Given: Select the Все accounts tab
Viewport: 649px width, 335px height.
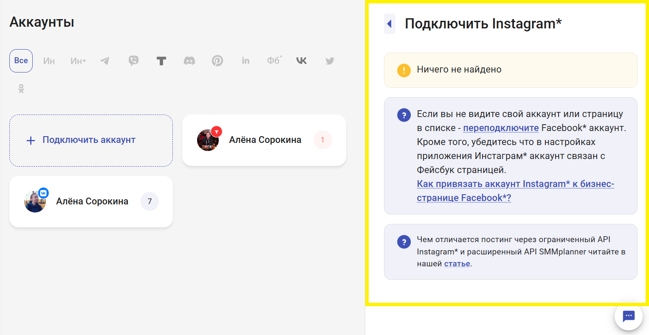Looking at the screenshot, I should click(21, 61).
